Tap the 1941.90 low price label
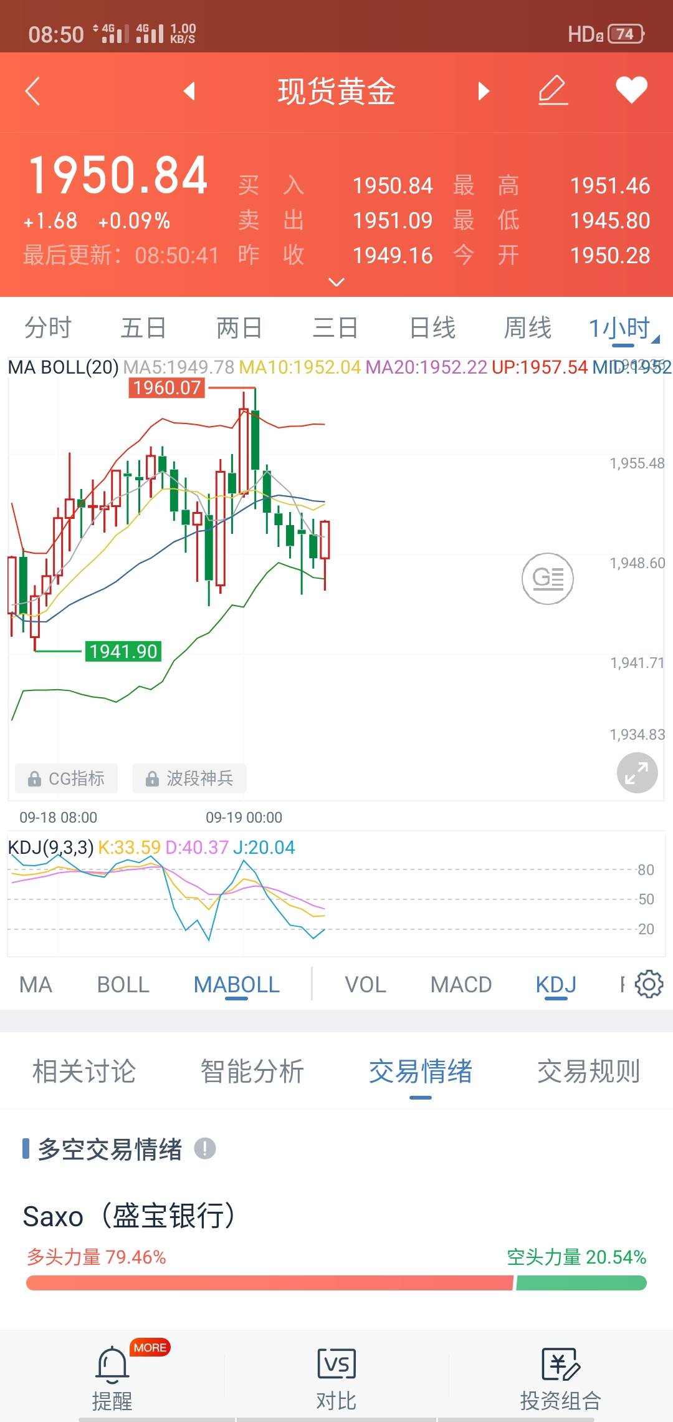This screenshot has width=673, height=1422. [x=123, y=651]
